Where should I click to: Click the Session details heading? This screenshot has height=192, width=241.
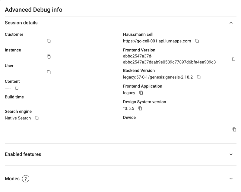point(21,23)
